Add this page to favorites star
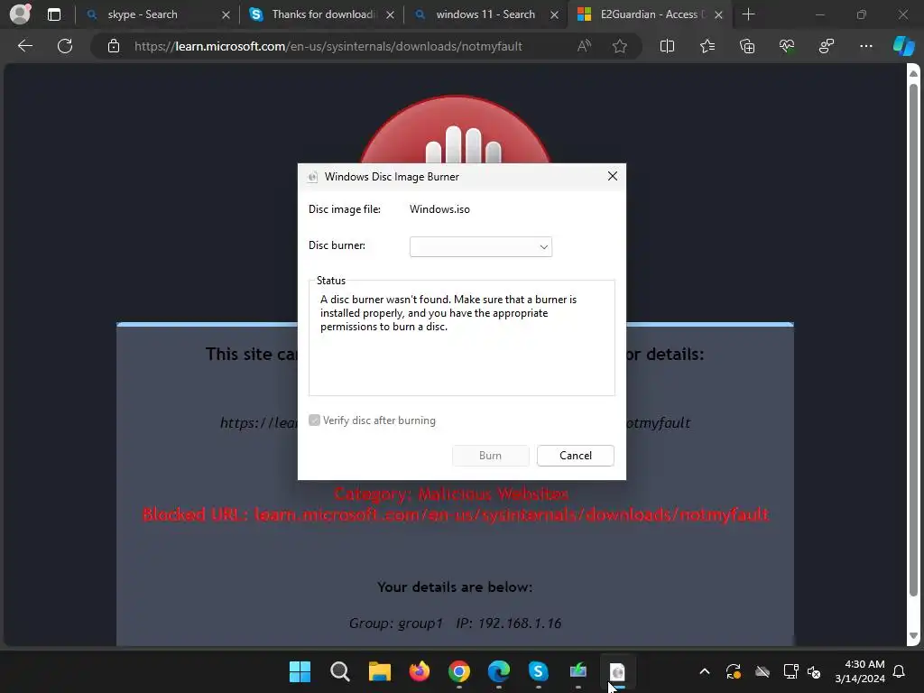924x693 pixels. pos(619,46)
